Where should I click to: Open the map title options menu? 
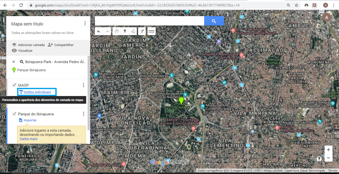85,23
